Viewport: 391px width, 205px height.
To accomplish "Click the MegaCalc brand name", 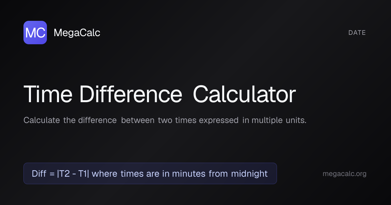I will 77,33.
